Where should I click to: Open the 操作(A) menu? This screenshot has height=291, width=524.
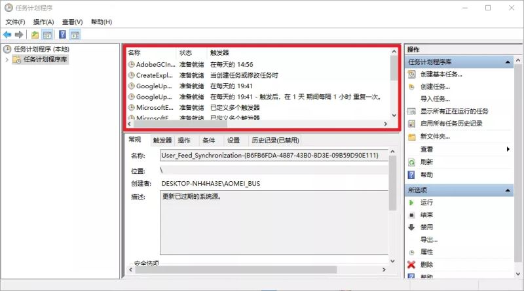point(43,22)
